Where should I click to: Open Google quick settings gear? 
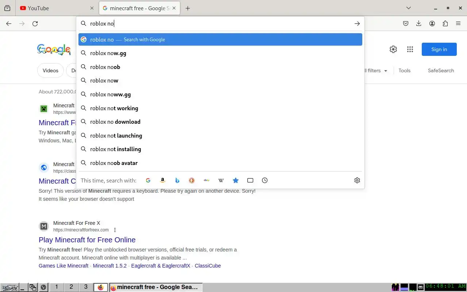pos(393,49)
